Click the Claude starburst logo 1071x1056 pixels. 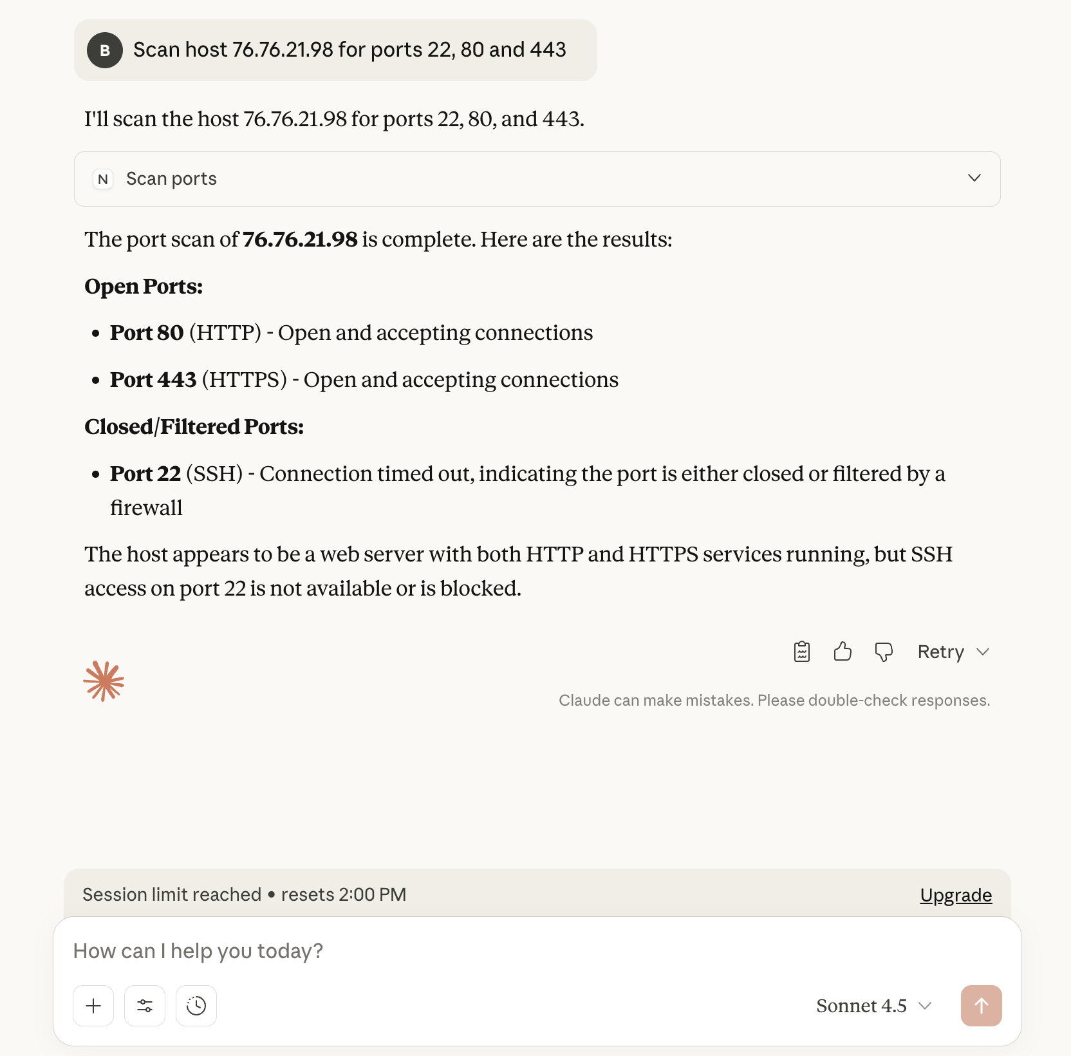pos(104,681)
